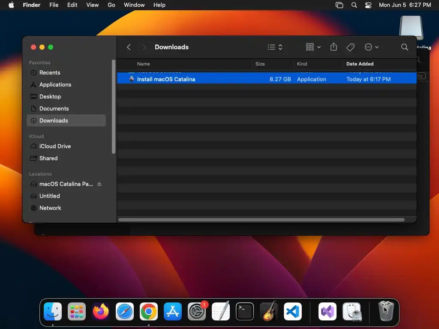
Task: Open Spotlight search in menu bar
Action: pyautogui.click(x=354, y=5)
